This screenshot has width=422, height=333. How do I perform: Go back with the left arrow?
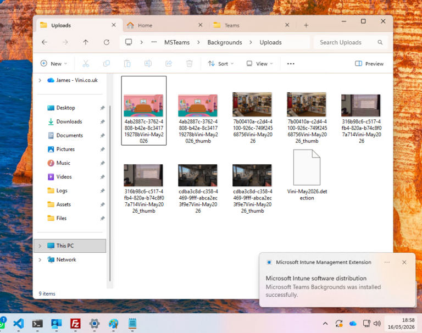(x=45, y=42)
